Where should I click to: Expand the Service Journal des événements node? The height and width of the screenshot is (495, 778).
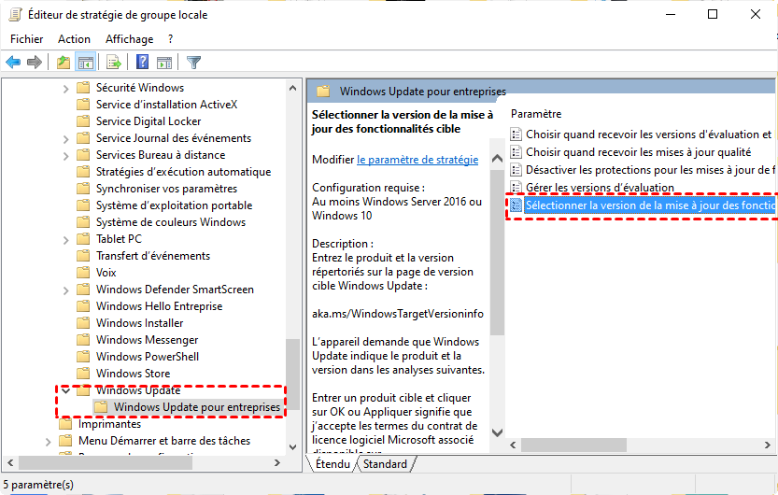[x=65, y=139]
